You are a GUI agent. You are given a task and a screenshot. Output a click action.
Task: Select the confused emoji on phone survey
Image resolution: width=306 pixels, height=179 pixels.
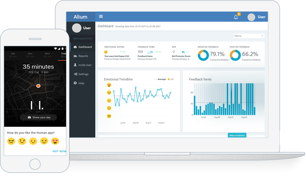pos(22,141)
